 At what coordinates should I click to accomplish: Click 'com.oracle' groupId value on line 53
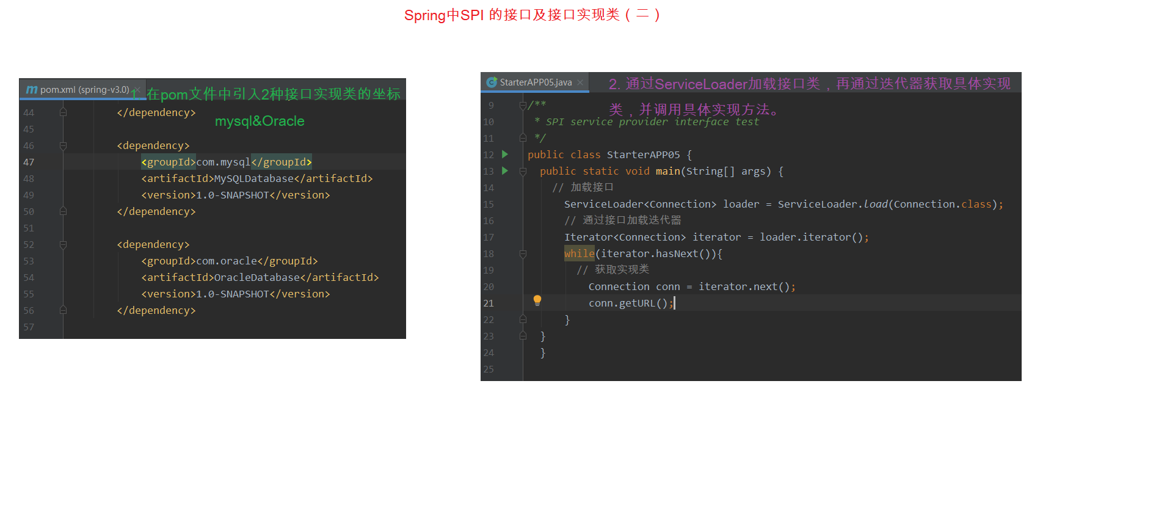pyautogui.click(x=227, y=261)
